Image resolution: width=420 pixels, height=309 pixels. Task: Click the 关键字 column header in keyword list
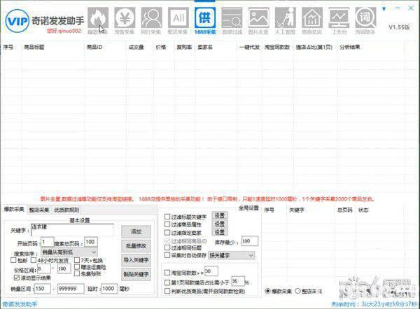coord(297,210)
